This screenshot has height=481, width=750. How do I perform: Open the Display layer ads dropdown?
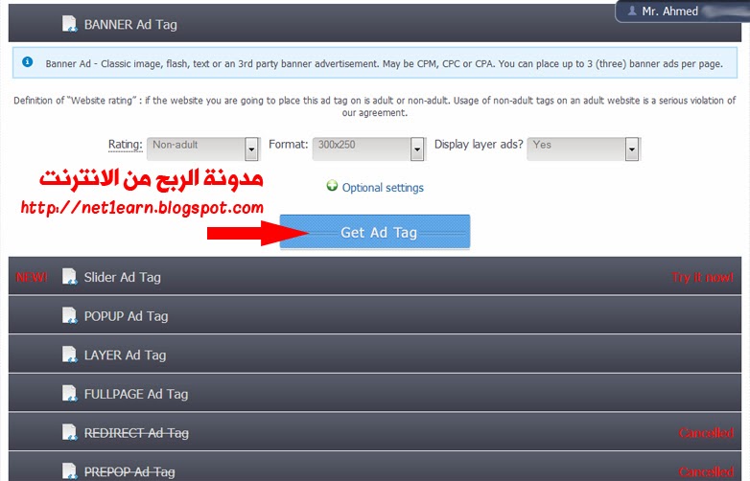583,149
